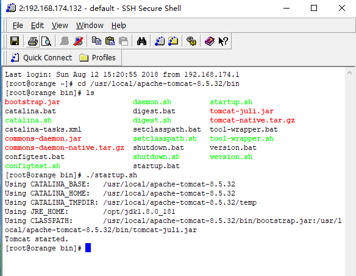Click the 'ls' command text
The width and height of the screenshot is (356, 276).
90,93
